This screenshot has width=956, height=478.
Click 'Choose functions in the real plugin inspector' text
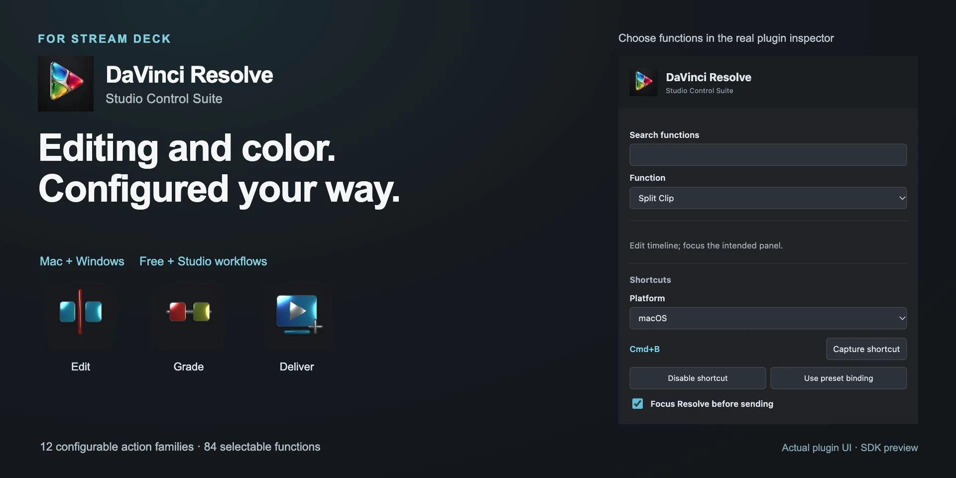[x=726, y=38]
